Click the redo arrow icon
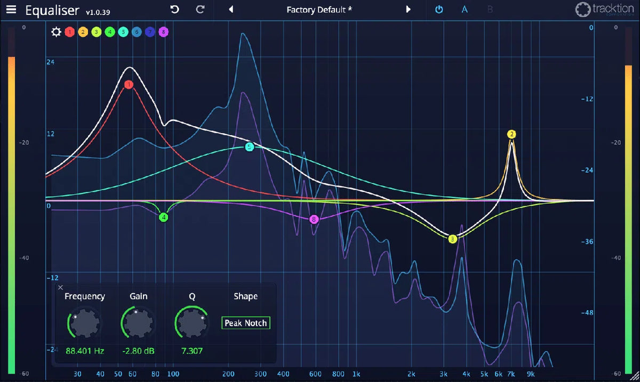The width and height of the screenshot is (640, 382). click(x=200, y=10)
